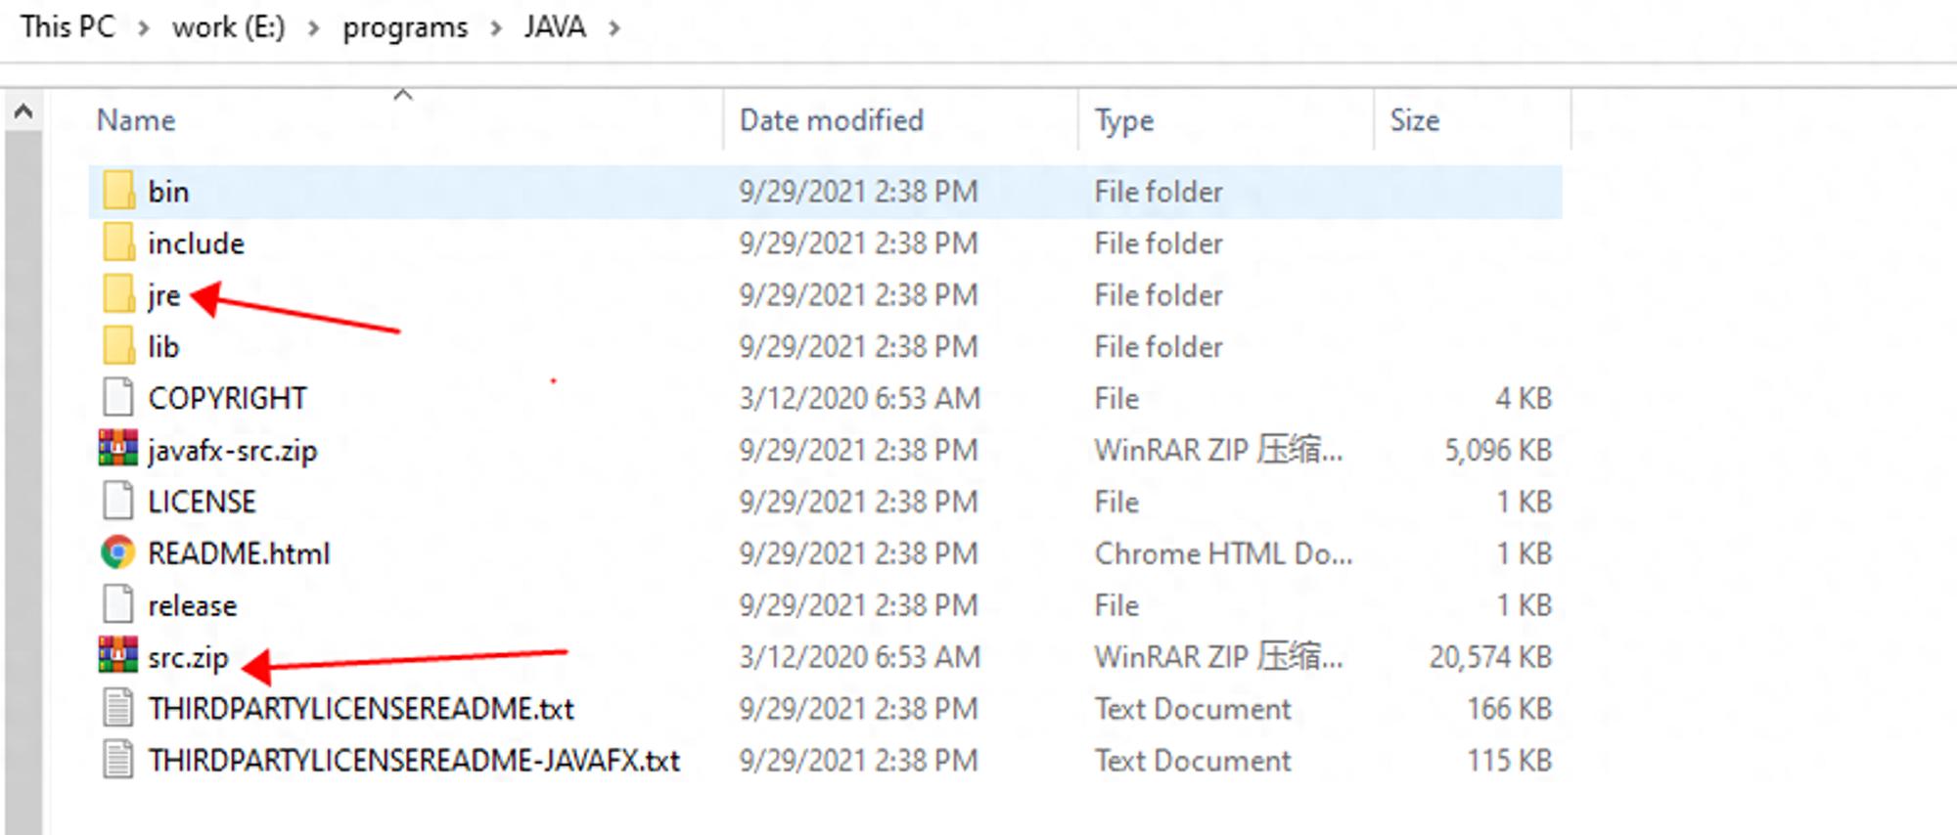Expand the chevron after work (E:)
Screen dimensions: 1957x835
[x=314, y=28]
